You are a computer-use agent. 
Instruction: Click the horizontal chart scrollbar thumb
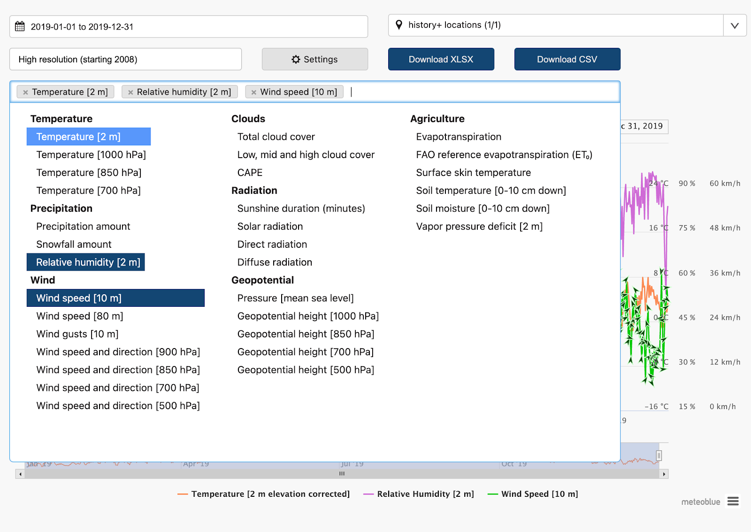tap(342, 474)
